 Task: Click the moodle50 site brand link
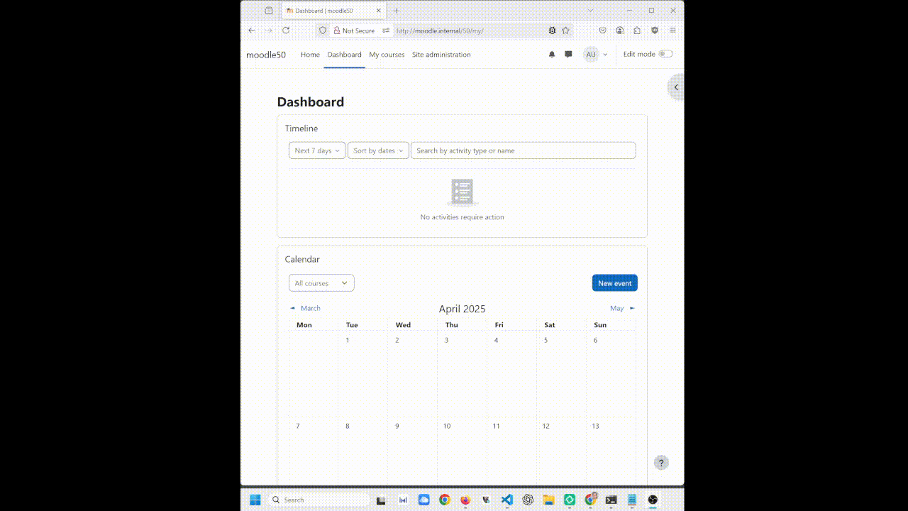(266, 55)
